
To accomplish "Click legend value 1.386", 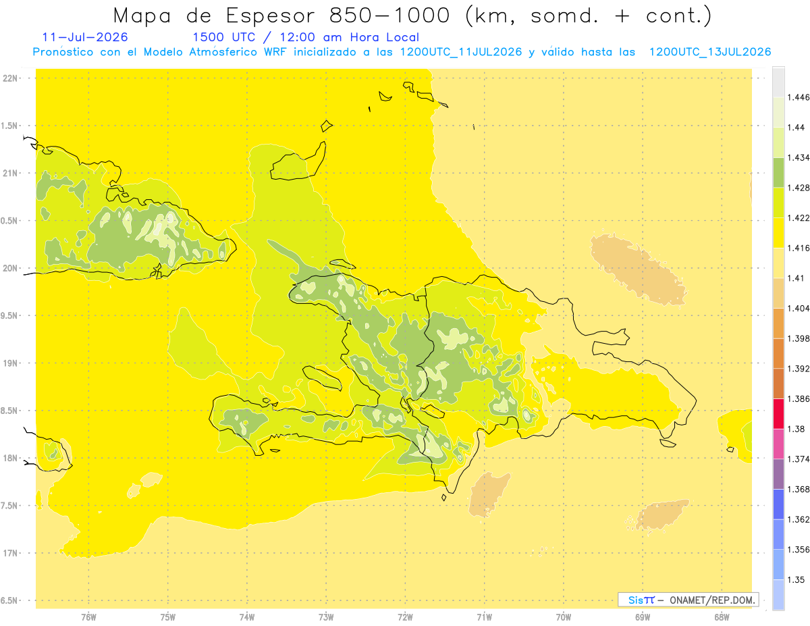I will pos(799,398).
